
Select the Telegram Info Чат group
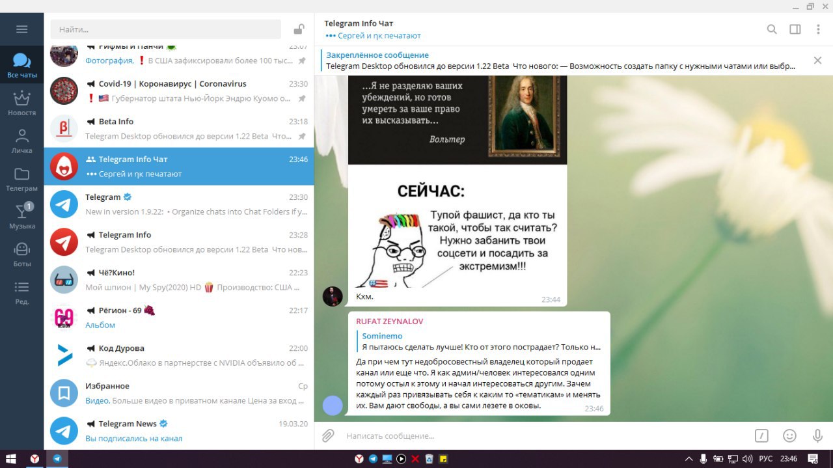[x=179, y=167]
